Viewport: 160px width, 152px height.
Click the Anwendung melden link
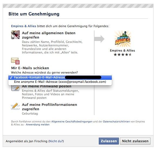(x=38, y=125)
